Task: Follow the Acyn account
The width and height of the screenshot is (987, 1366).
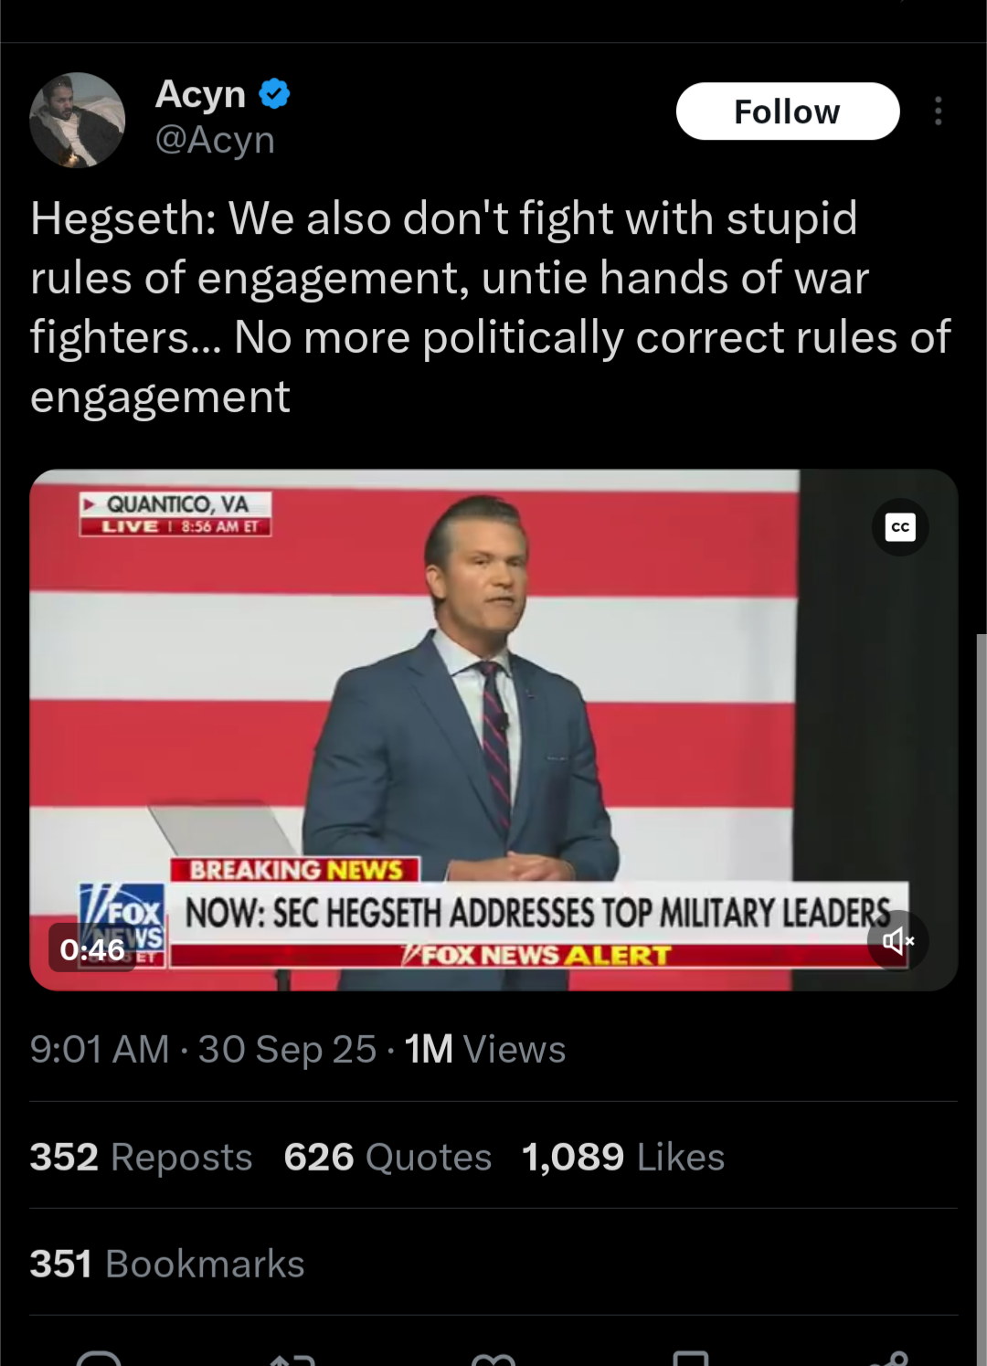Action: pos(788,111)
